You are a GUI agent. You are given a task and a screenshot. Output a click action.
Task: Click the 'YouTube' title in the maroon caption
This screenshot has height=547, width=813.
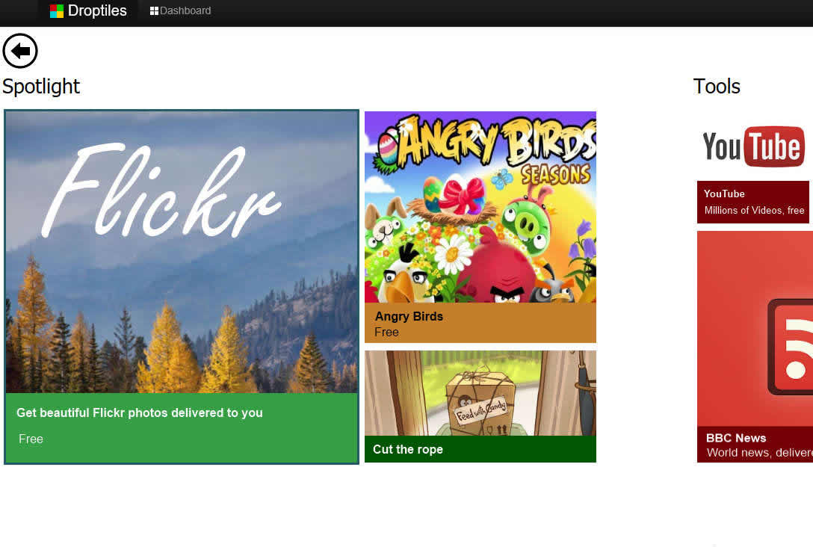pos(724,194)
